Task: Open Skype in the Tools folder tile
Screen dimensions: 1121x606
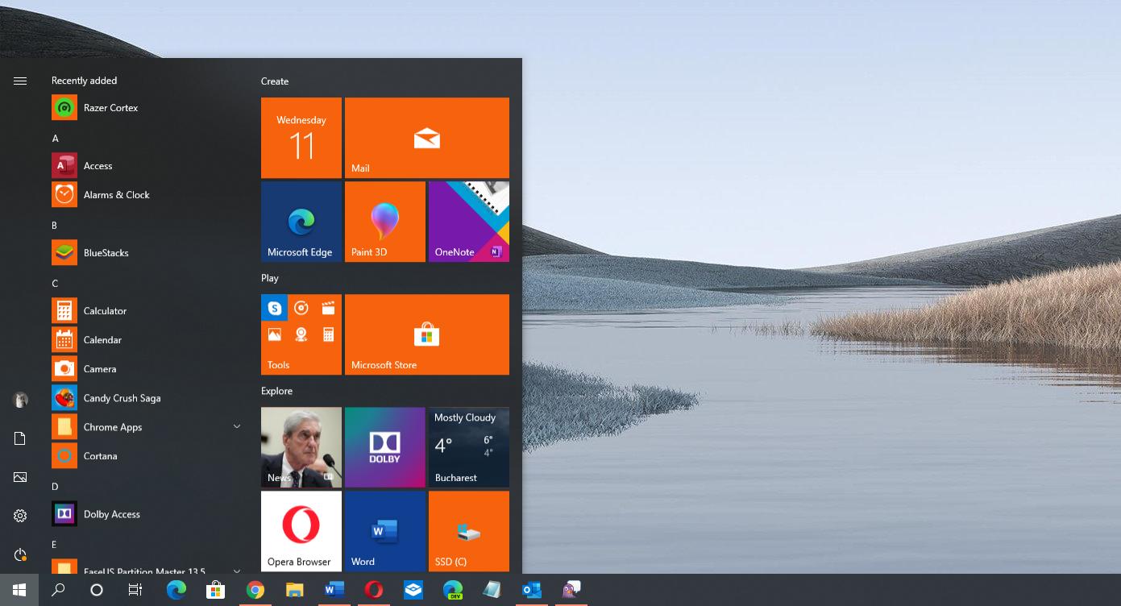Action: point(275,308)
